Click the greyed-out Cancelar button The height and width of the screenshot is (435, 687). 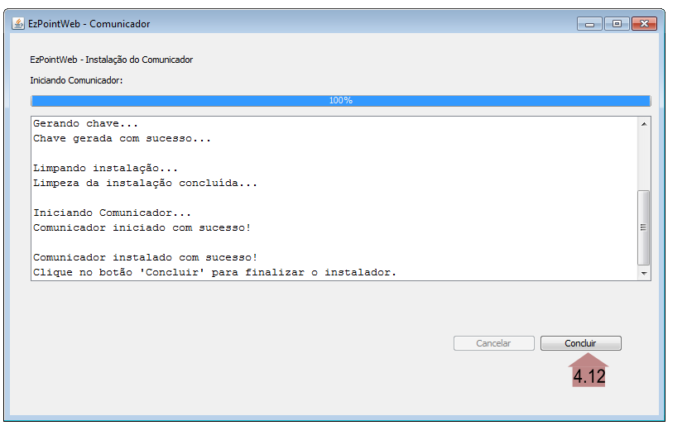(493, 343)
